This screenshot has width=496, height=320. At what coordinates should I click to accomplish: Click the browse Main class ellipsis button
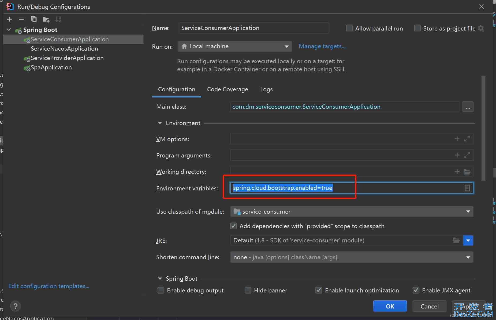coord(468,107)
